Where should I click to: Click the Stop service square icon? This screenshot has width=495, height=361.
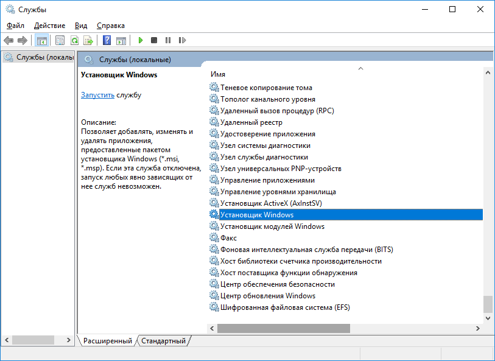[x=154, y=40]
